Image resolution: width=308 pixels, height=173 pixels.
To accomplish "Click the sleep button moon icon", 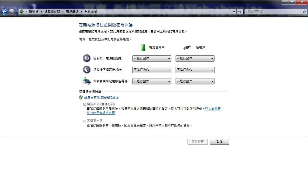I will (87, 70).
